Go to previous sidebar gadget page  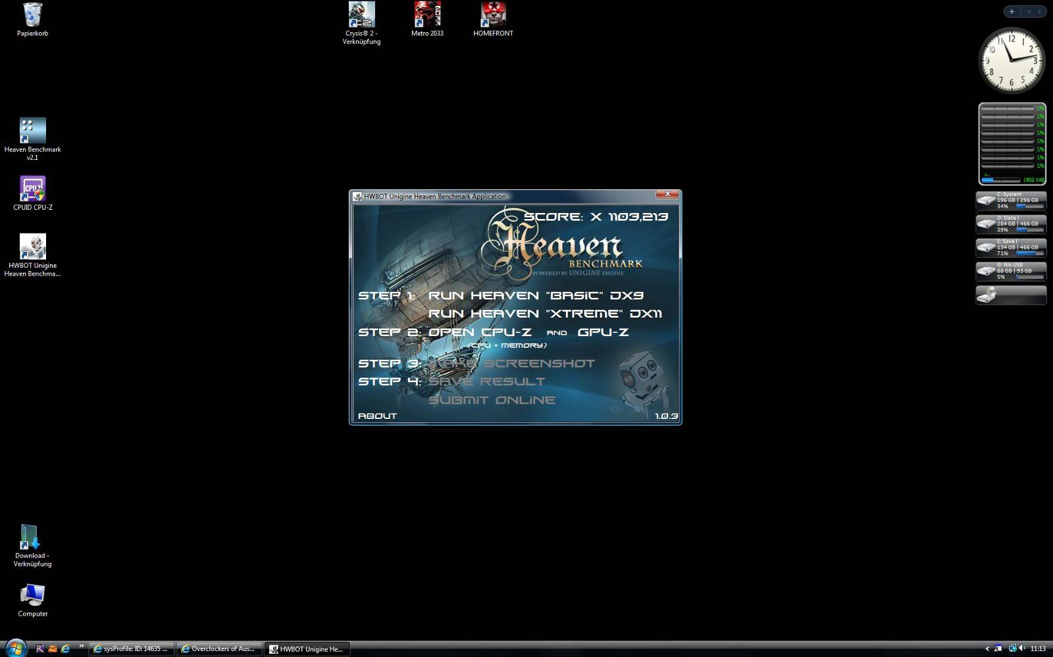1029,11
